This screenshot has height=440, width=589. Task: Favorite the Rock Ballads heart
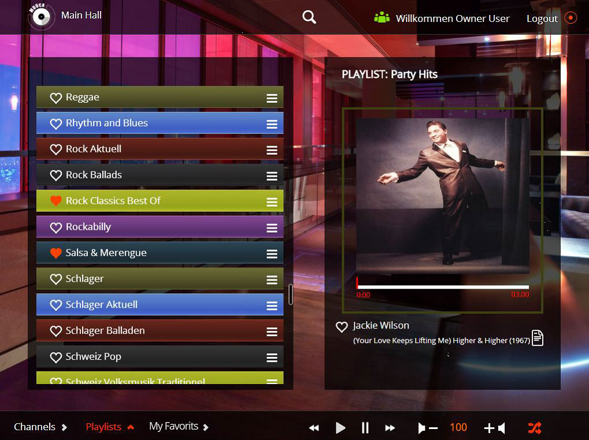56,176
